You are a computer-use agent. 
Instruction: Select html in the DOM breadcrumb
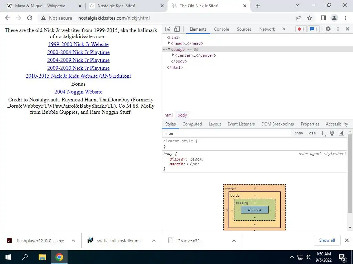[x=168, y=115]
